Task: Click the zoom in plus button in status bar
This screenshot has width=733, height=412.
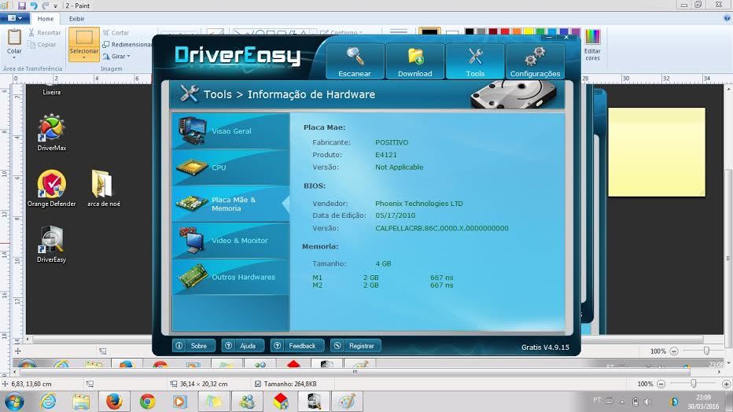Action: tap(725, 384)
